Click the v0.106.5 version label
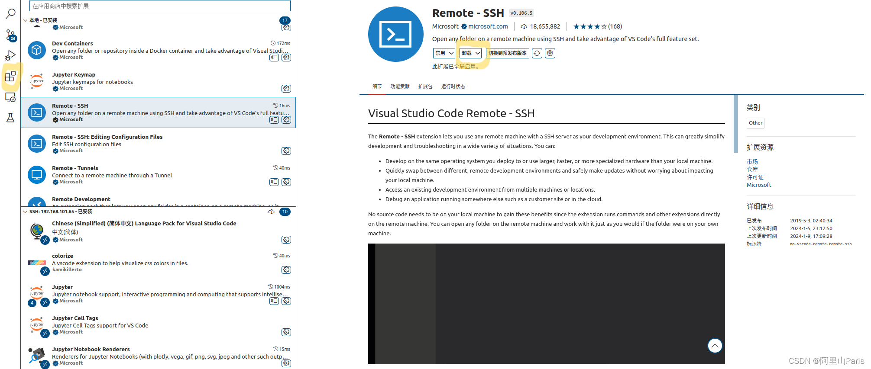Image resolution: width=871 pixels, height=369 pixels. (x=521, y=13)
